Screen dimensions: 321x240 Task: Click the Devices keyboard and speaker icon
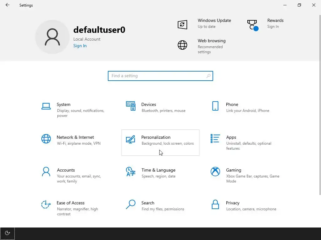click(x=131, y=106)
